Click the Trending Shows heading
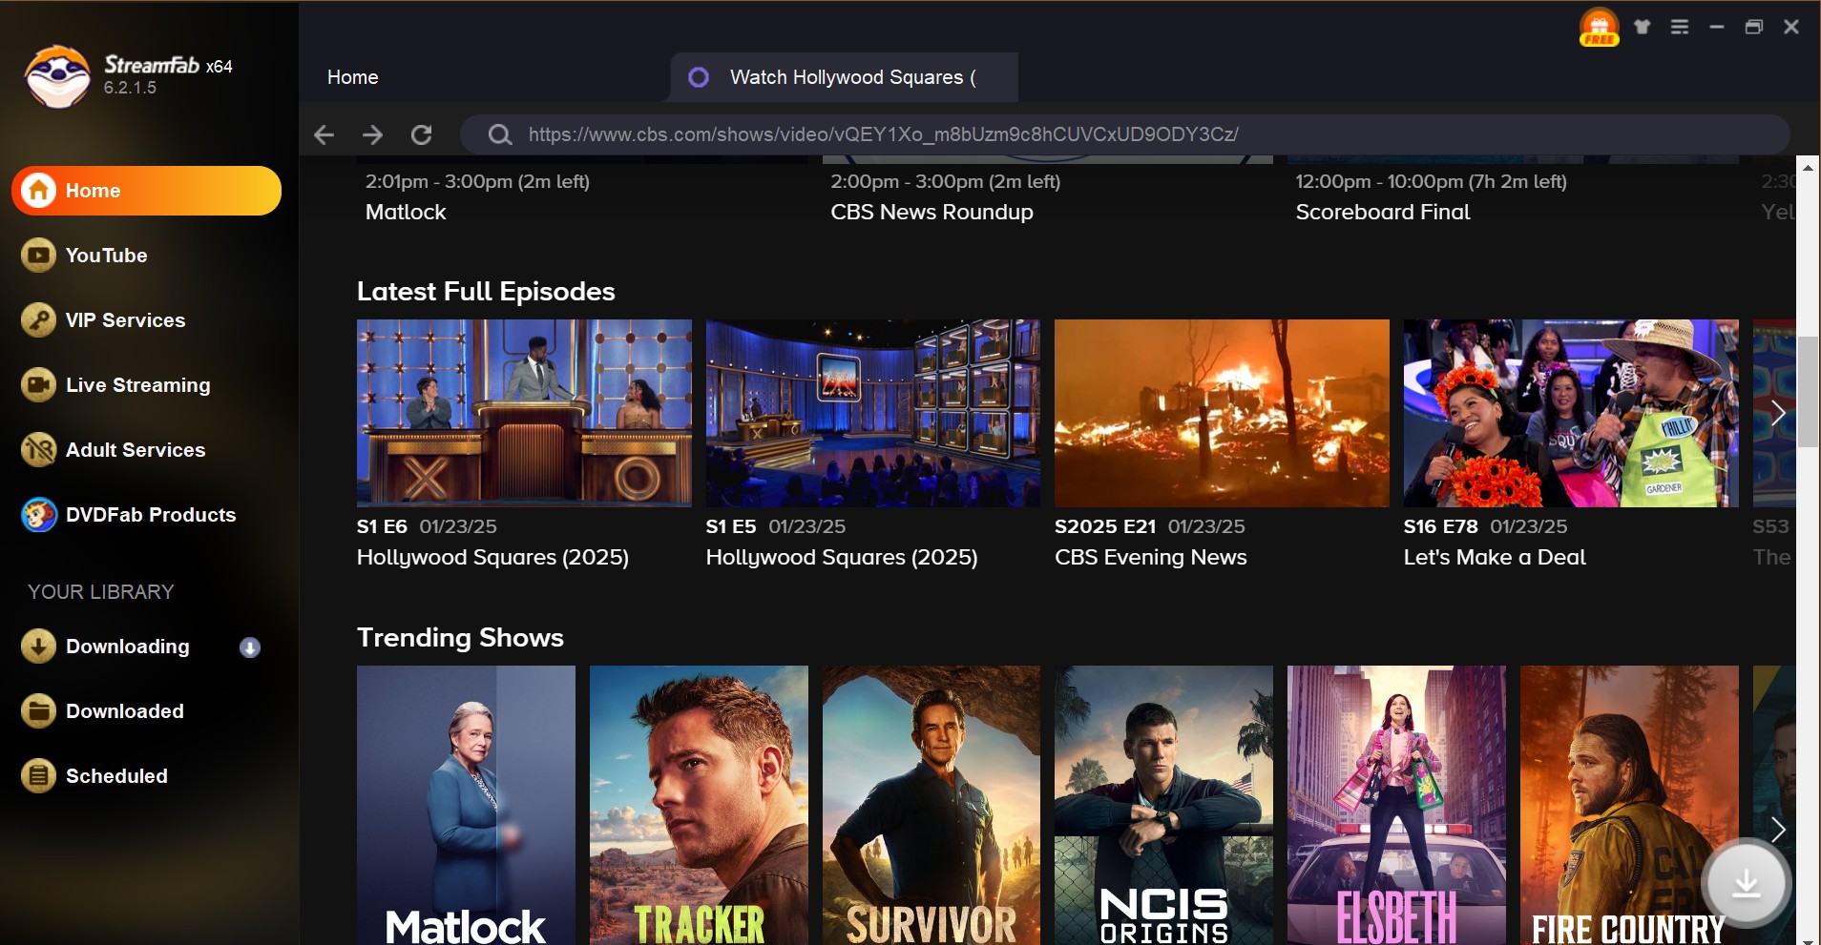 (x=460, y=638)
